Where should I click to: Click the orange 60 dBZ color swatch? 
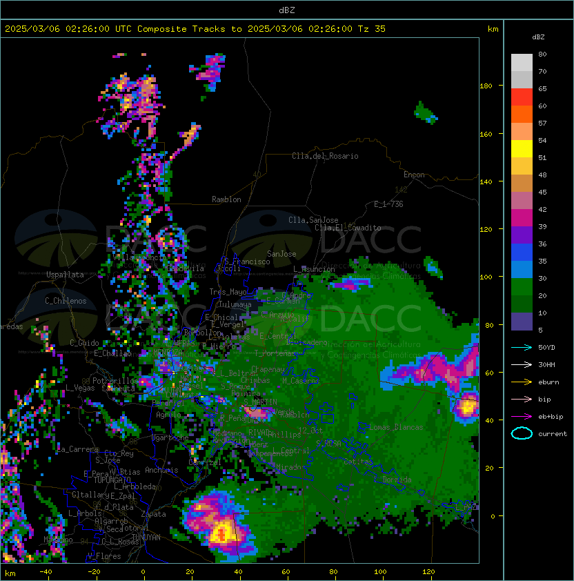click(x=522, y=114)
